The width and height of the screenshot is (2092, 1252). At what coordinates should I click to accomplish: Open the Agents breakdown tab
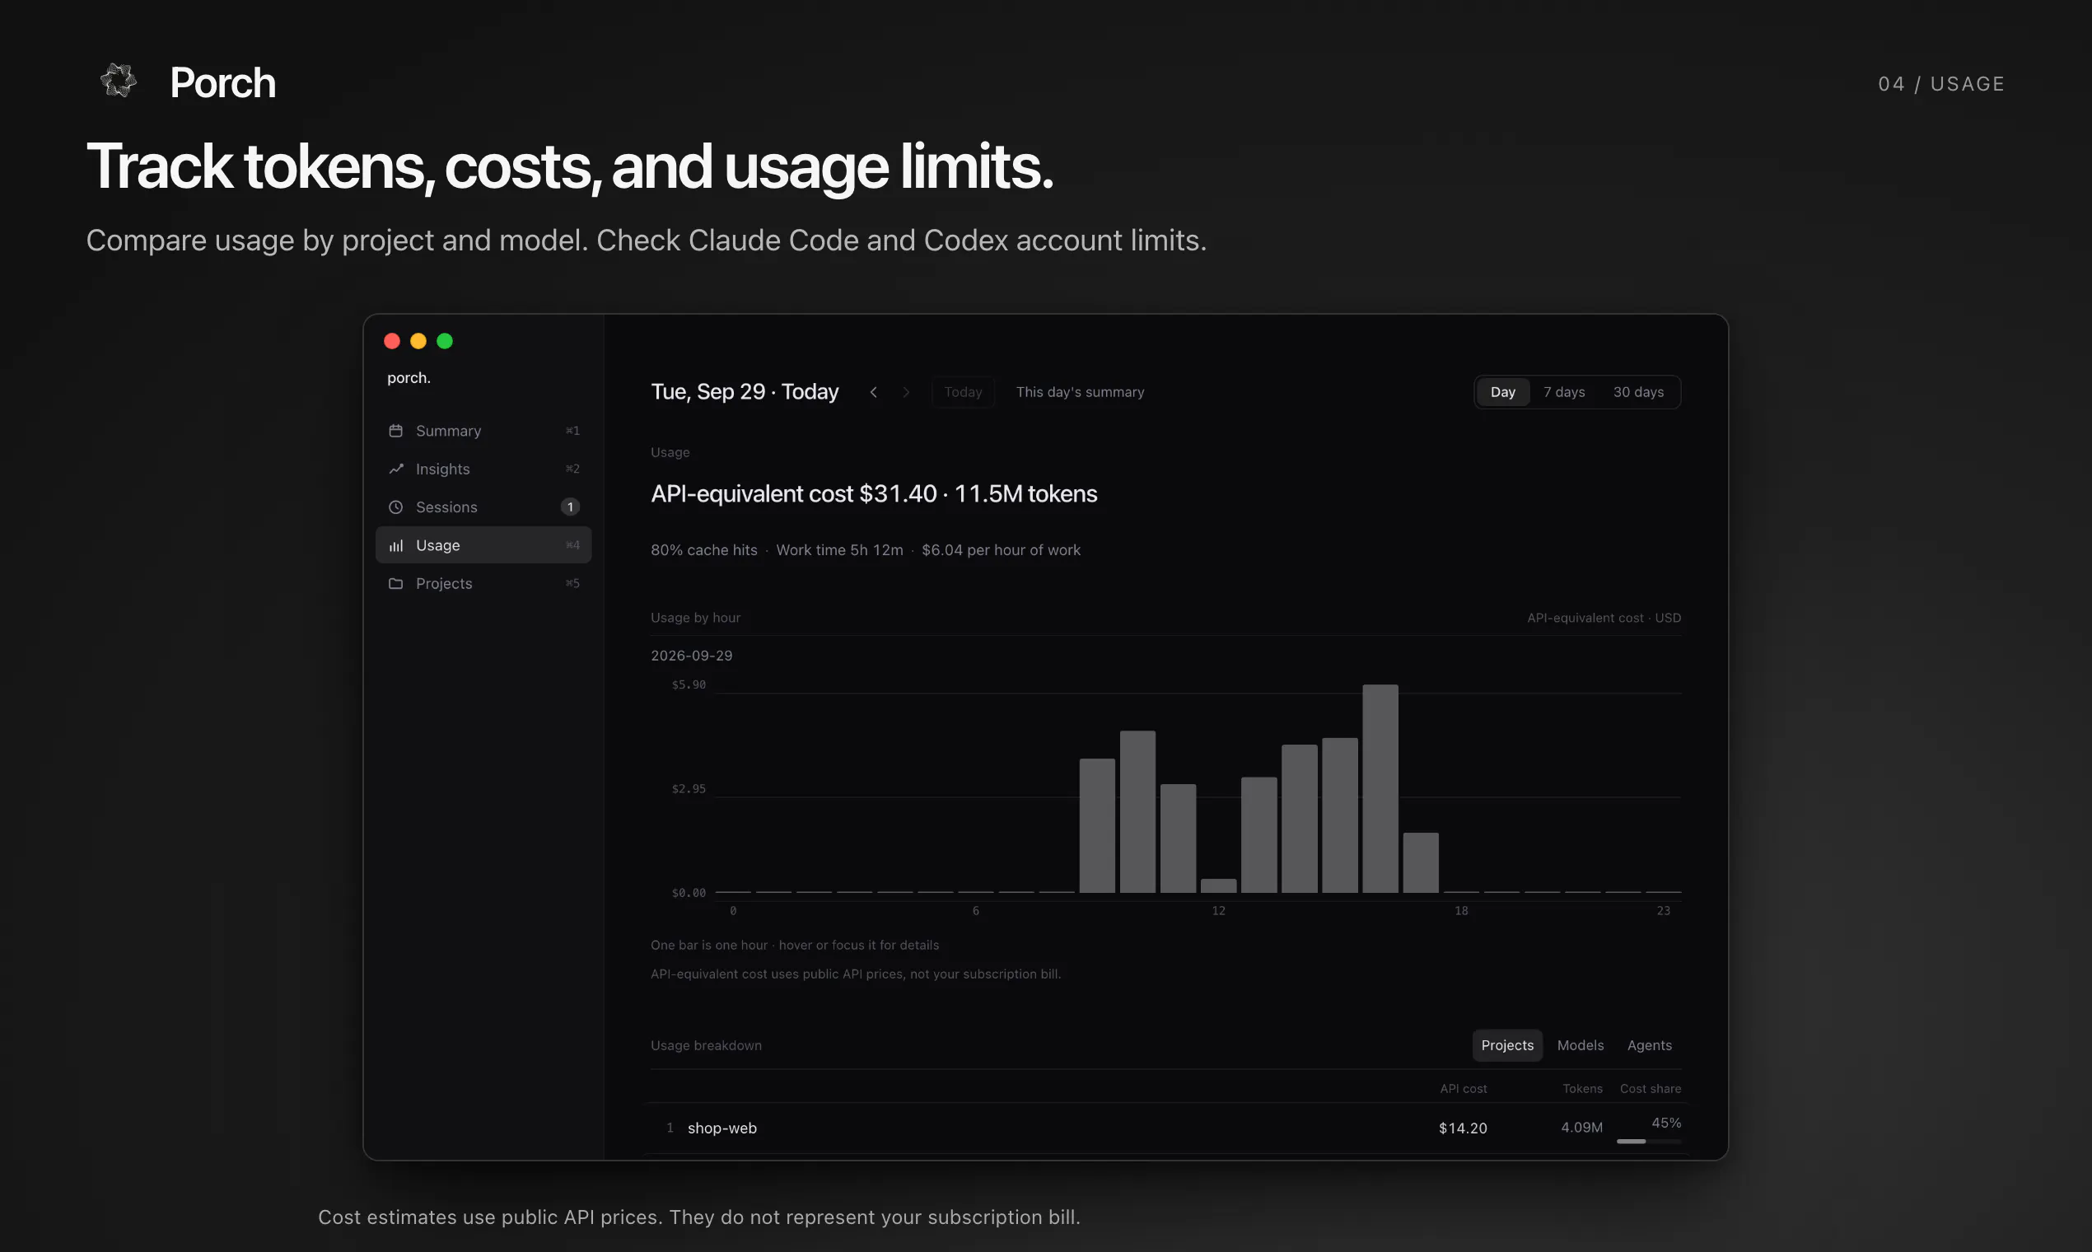coord(1649,1045)
